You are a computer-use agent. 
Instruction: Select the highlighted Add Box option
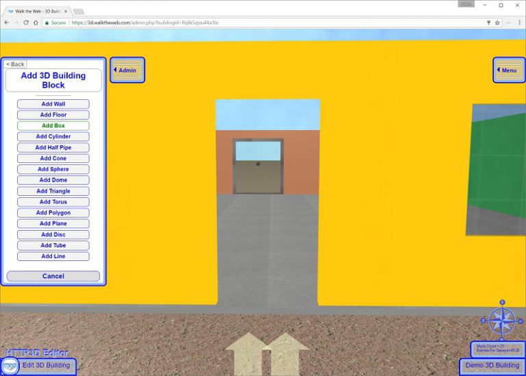point(53,126)
